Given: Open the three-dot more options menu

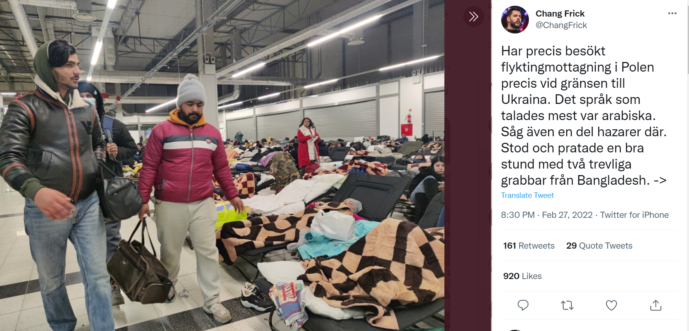Looking at the screenshot, I should (672, 13).
